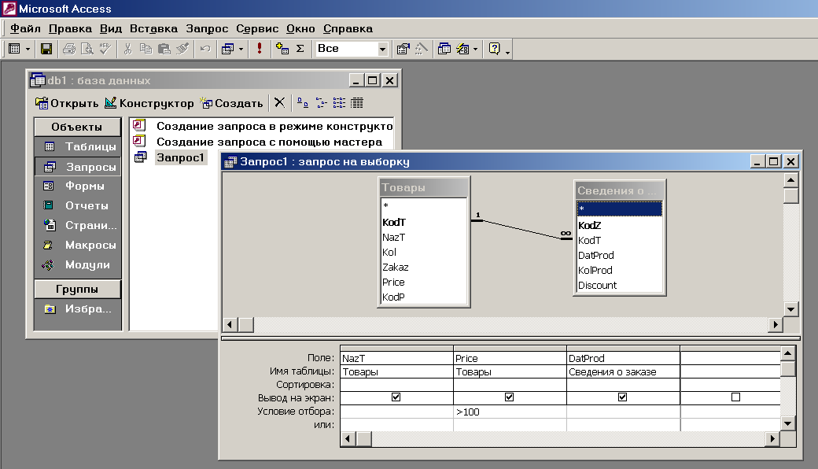This screenshot has height=469, width=818.
Task: Open the Файл menu
Action: tap(25, 28)
